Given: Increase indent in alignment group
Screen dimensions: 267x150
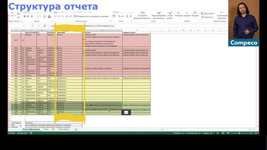Looking at the screenshot, I should 71,16.
